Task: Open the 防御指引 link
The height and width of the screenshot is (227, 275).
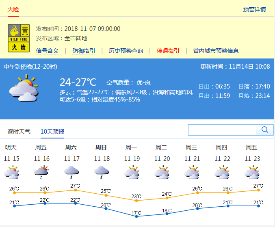Action: point(84,51)
